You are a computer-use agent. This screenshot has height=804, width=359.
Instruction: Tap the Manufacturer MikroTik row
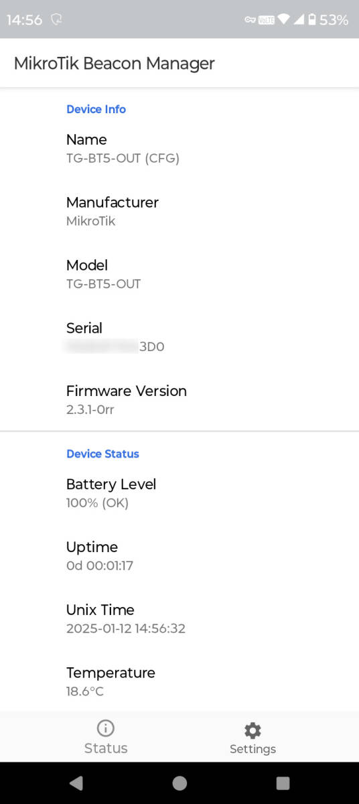tap(179, 212)
